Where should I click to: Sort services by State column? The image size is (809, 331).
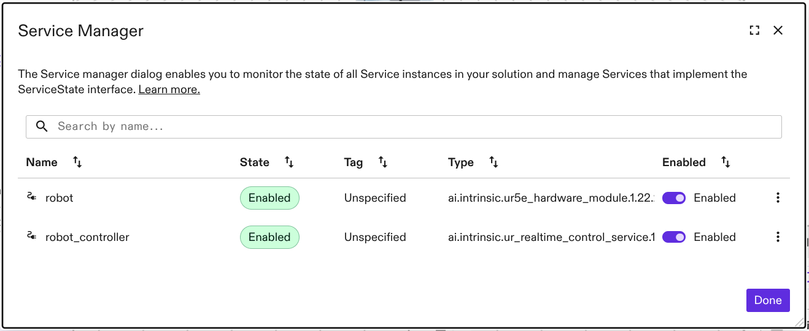tap(289, 162)
